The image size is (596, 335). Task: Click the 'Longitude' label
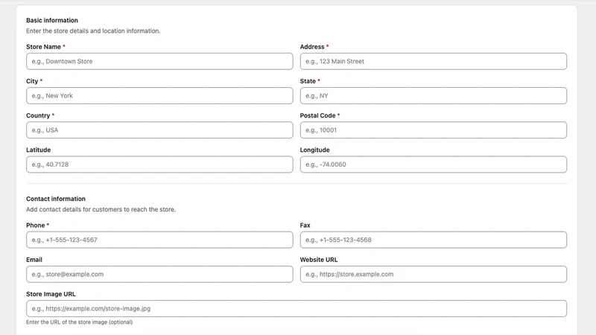(314, 150)
